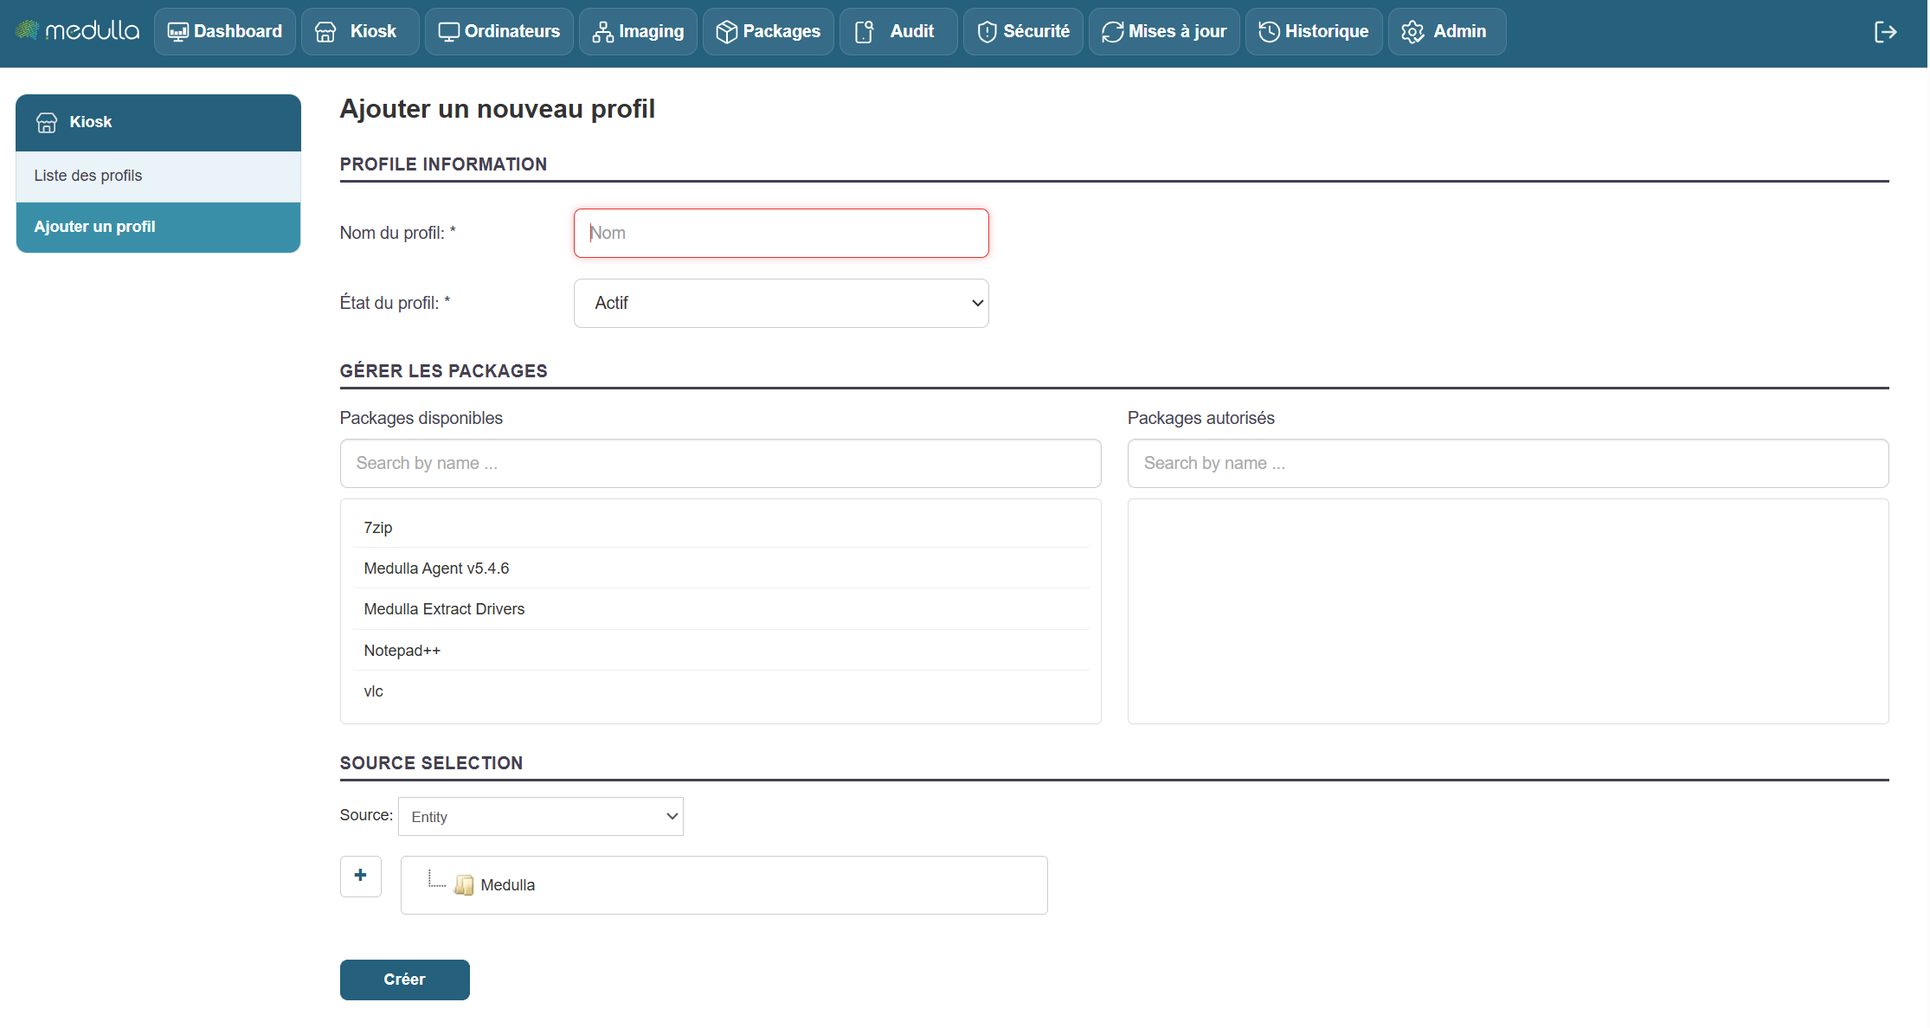Click the Medulla entity folder icon

tap(464, 884)
